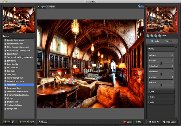Save the current settings as preset
The width and height of the screenshot is (181, 126).
(7, 122)
